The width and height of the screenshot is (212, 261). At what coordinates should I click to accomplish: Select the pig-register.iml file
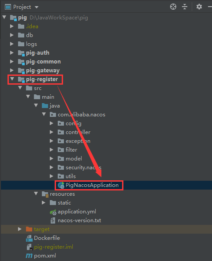click(53, 247)
